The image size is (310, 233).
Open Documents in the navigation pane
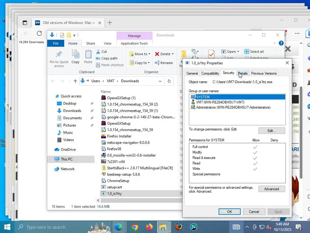(x=72, y=118)
